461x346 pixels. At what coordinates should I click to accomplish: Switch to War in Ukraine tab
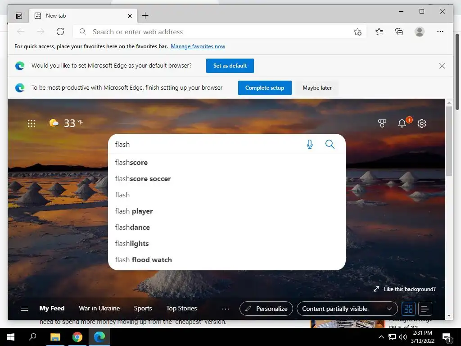click(99, 308)
